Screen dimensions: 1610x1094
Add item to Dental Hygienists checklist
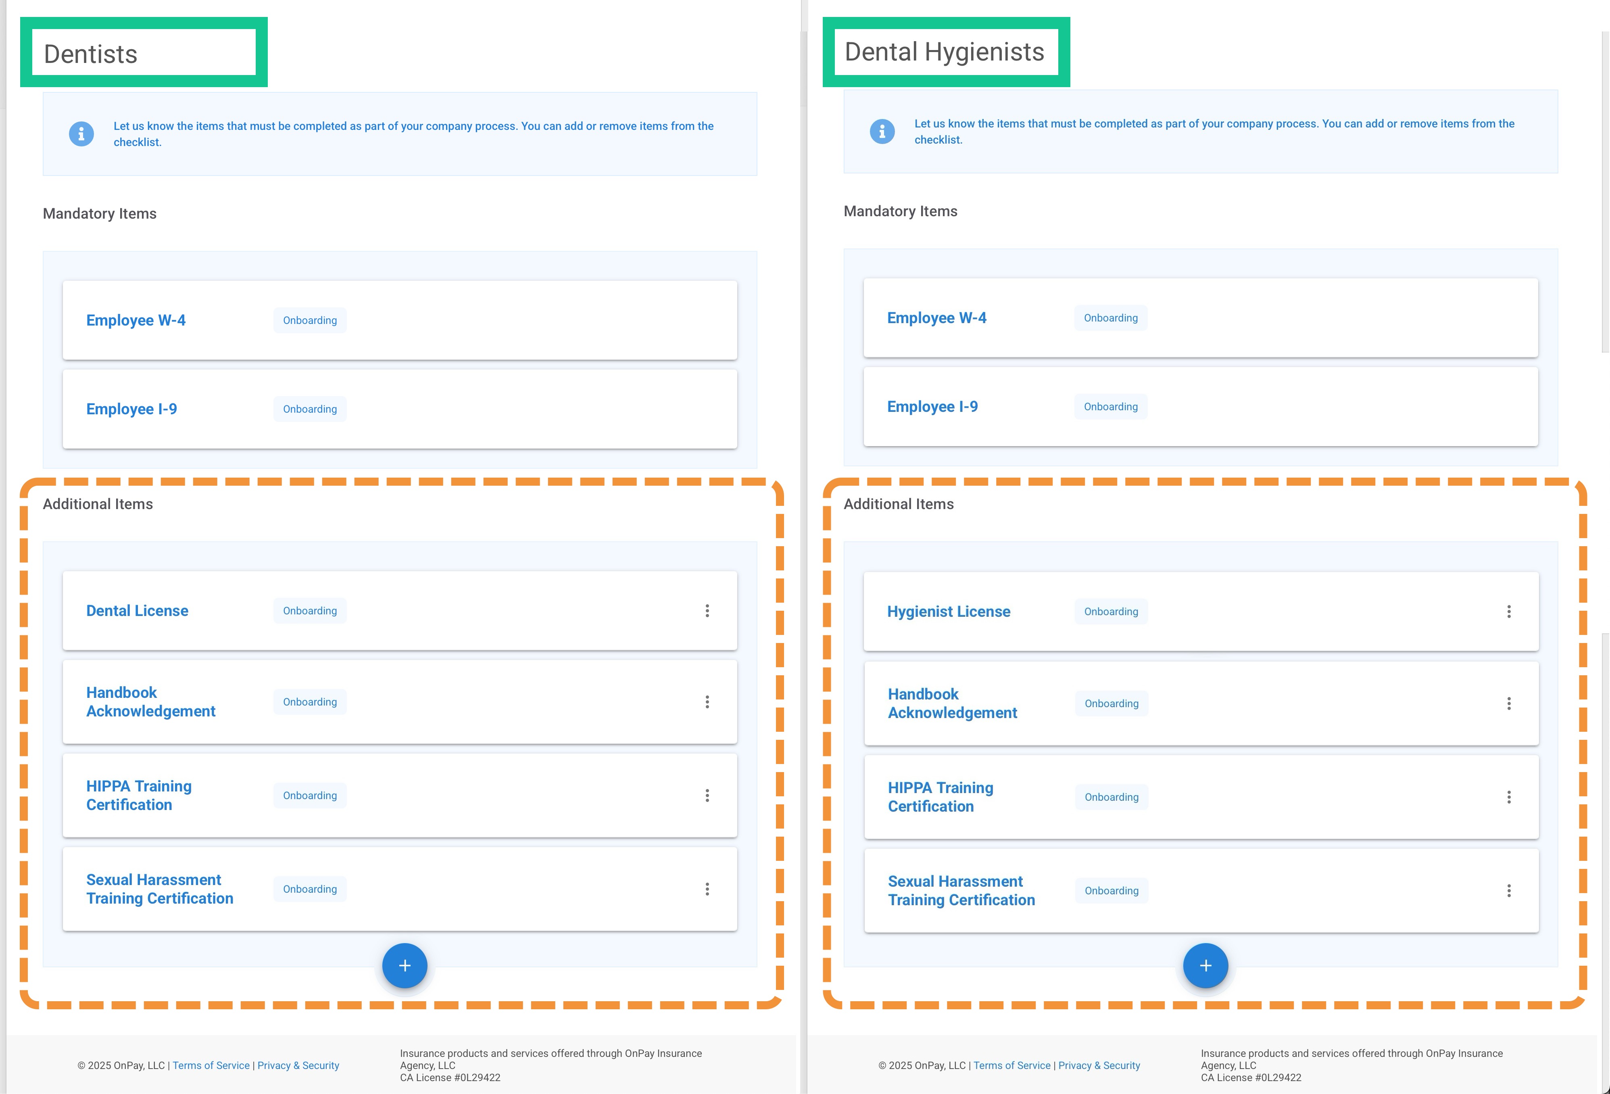[1205, 965]
